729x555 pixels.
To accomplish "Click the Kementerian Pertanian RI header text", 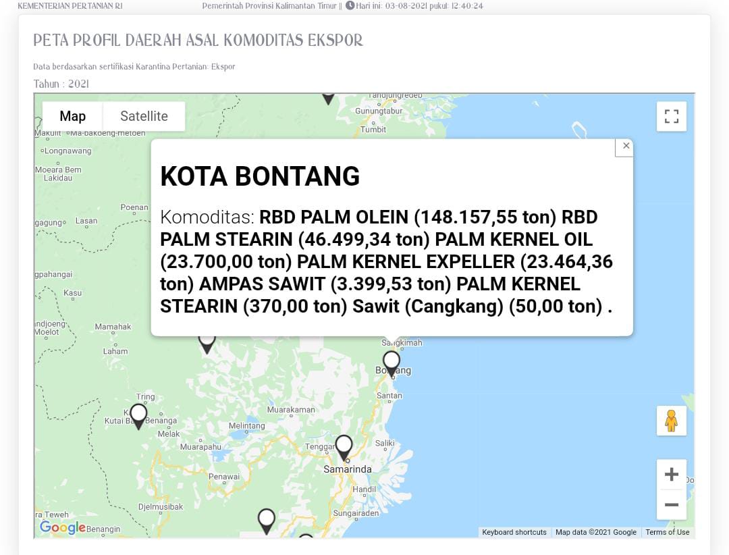I will click(x=70, y=6).
